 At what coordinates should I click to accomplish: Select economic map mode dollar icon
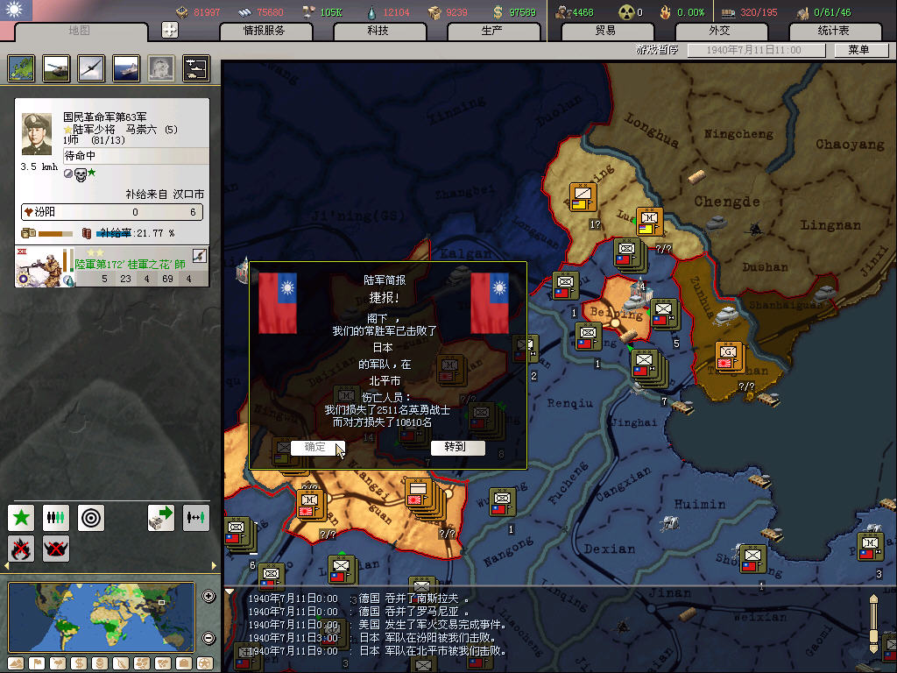(78, 663)
